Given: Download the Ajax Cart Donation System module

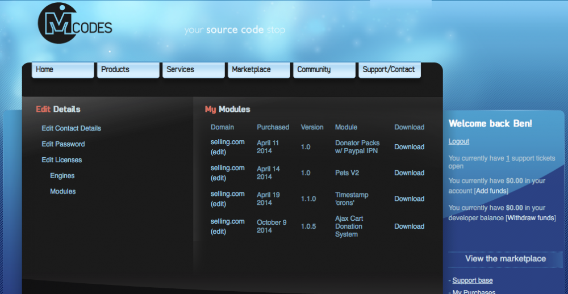Looking at the screenshot, I should 409,226.
